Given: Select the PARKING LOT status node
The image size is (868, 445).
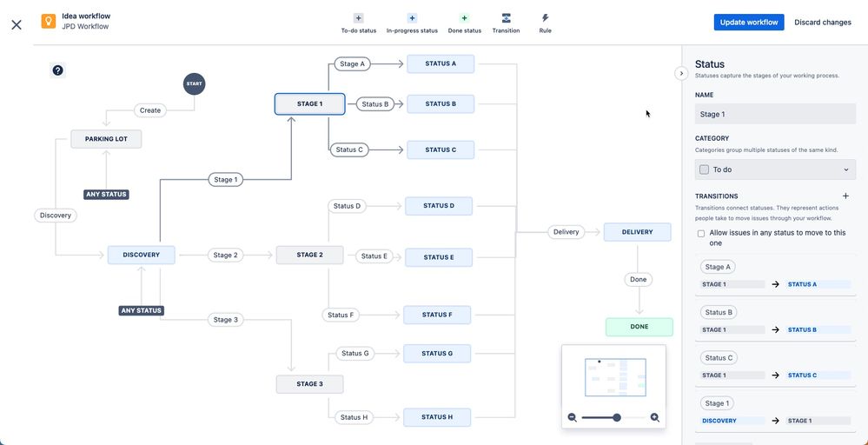Looking at the screenshot, I should pos(106,139).
